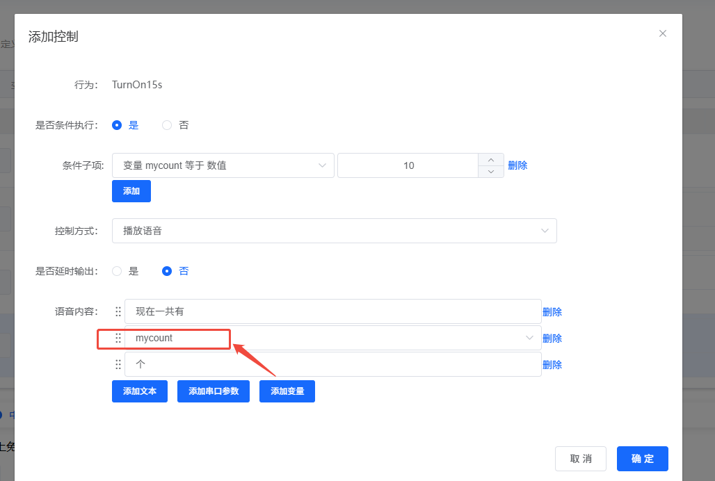Open the 条件子项 condition dropdown
The height and width of the screenshot is (481, 715).
click(x=223, y=165)
